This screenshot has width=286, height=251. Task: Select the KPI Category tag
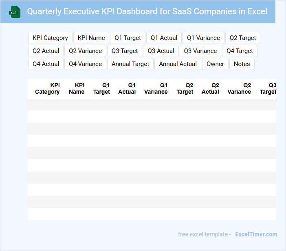point(50,38)
